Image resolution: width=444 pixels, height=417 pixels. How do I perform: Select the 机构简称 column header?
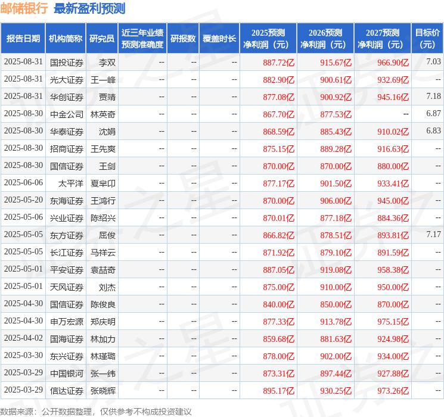pyautogui.click(x=66, y=39)
